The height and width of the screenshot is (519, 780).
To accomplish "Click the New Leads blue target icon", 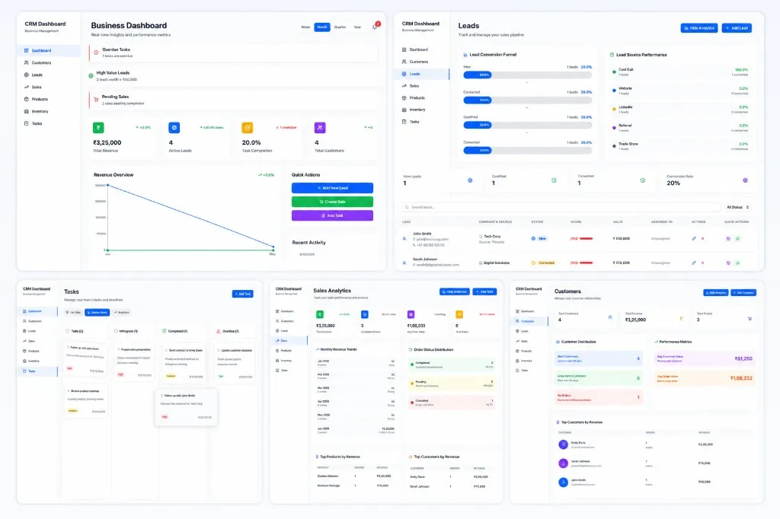I will (470, 180).
